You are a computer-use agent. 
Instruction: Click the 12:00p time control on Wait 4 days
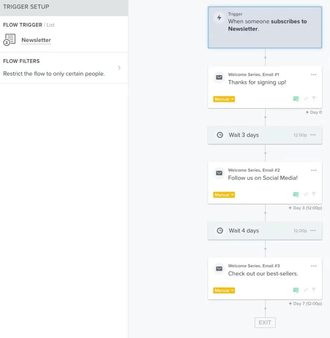(300, 231)
